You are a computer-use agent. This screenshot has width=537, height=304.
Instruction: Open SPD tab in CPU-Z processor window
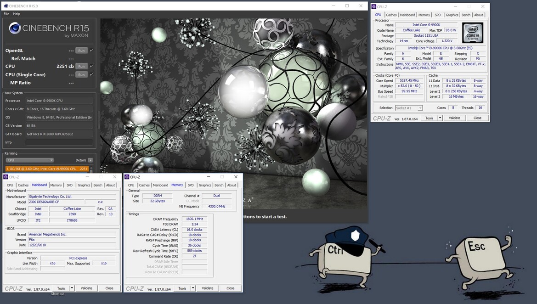438,15
